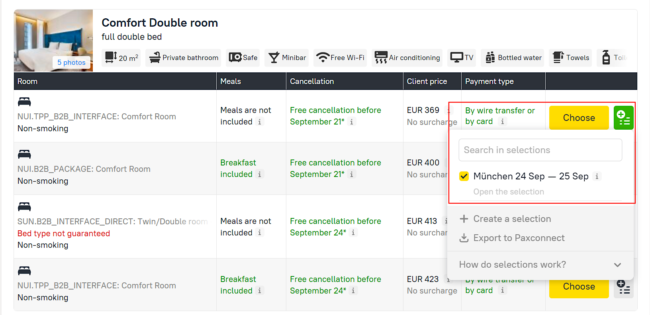This screenshot has height=315, width=650.
Task: Click info icon beside EUR 413 price
Action: click(446, 221)
